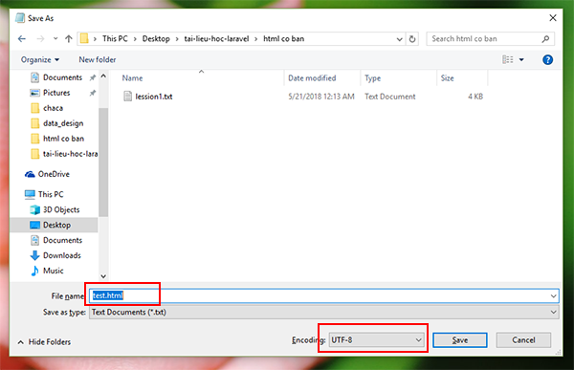This screenshot has height=370, width=574.
Task: Collapse the folder pane with Hide Folders
Action: click(44, 342)
